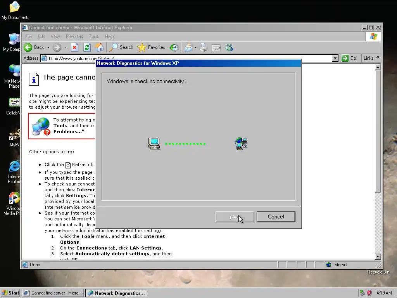This screenshot has width=397, height=298.
Task: Open the View menu
Action: (55, 36)
